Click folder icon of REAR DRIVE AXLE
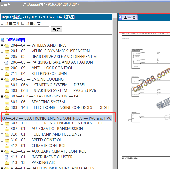 click(7, 57)
